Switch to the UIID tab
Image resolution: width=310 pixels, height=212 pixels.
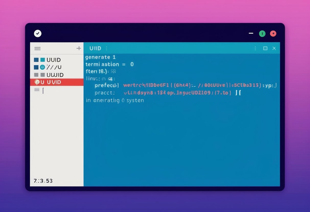coord(96,48)
